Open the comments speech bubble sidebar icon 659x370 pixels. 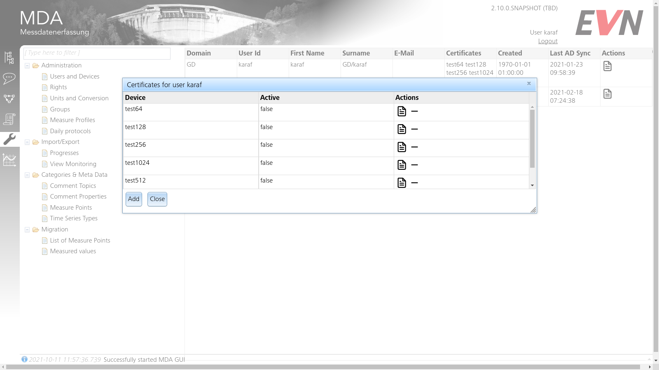pos(10,78)
